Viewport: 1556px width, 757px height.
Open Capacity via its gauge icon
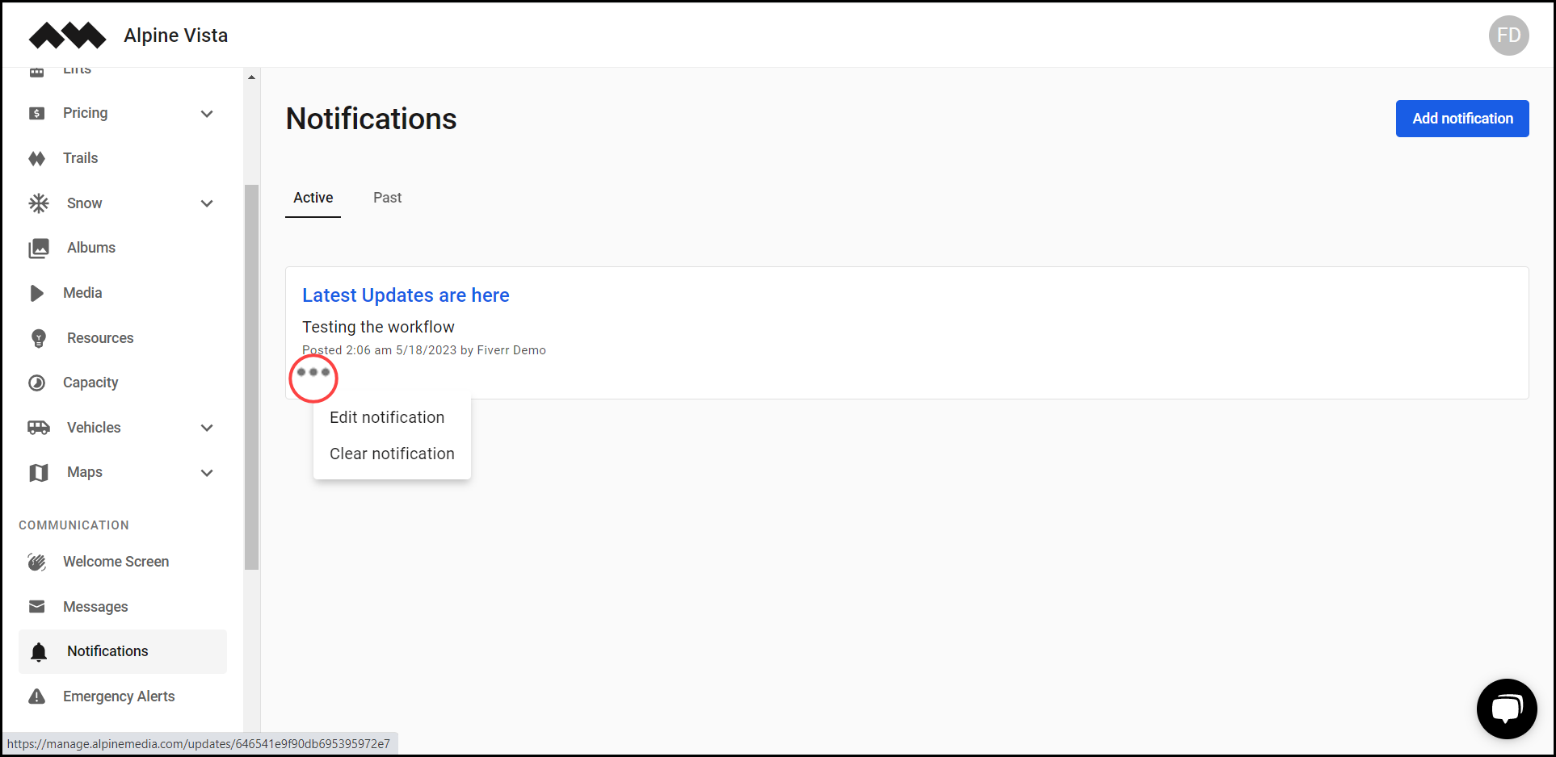pos(37,383)
